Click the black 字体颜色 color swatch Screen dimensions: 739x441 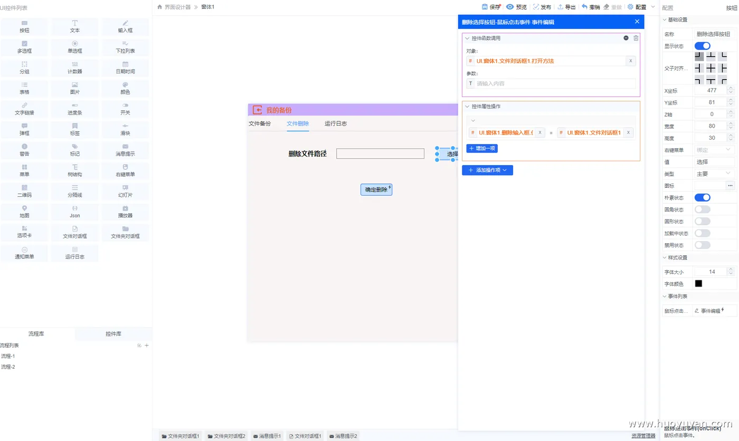pyautogui.click(x=698, y=283)
